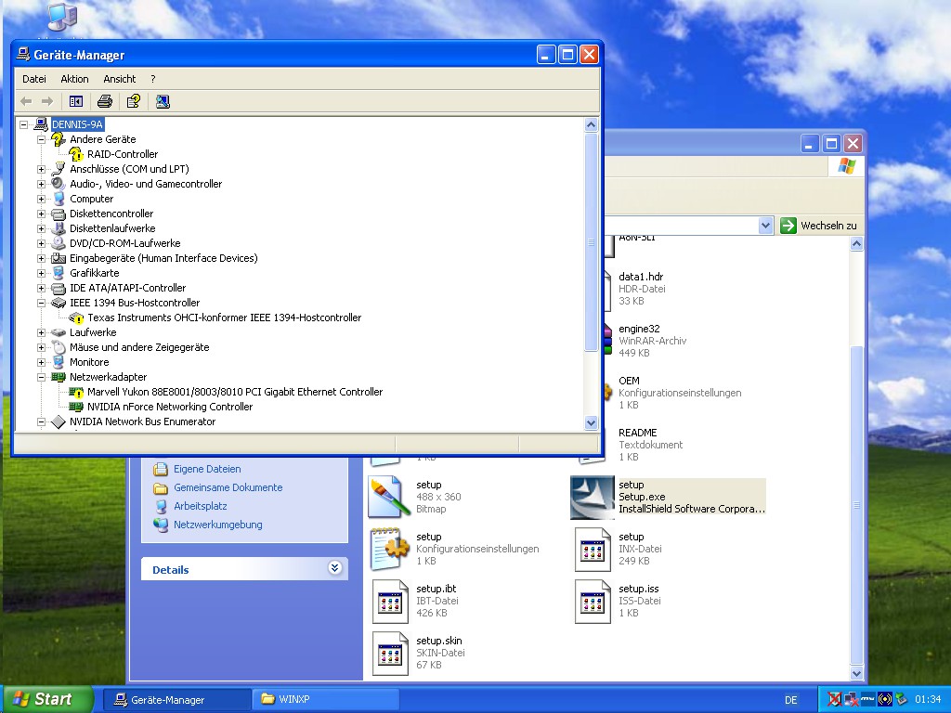951x713 pixels.
Task: Click the IEEE 1394 Bus-Hostcontroller icon
Action: 59,303
